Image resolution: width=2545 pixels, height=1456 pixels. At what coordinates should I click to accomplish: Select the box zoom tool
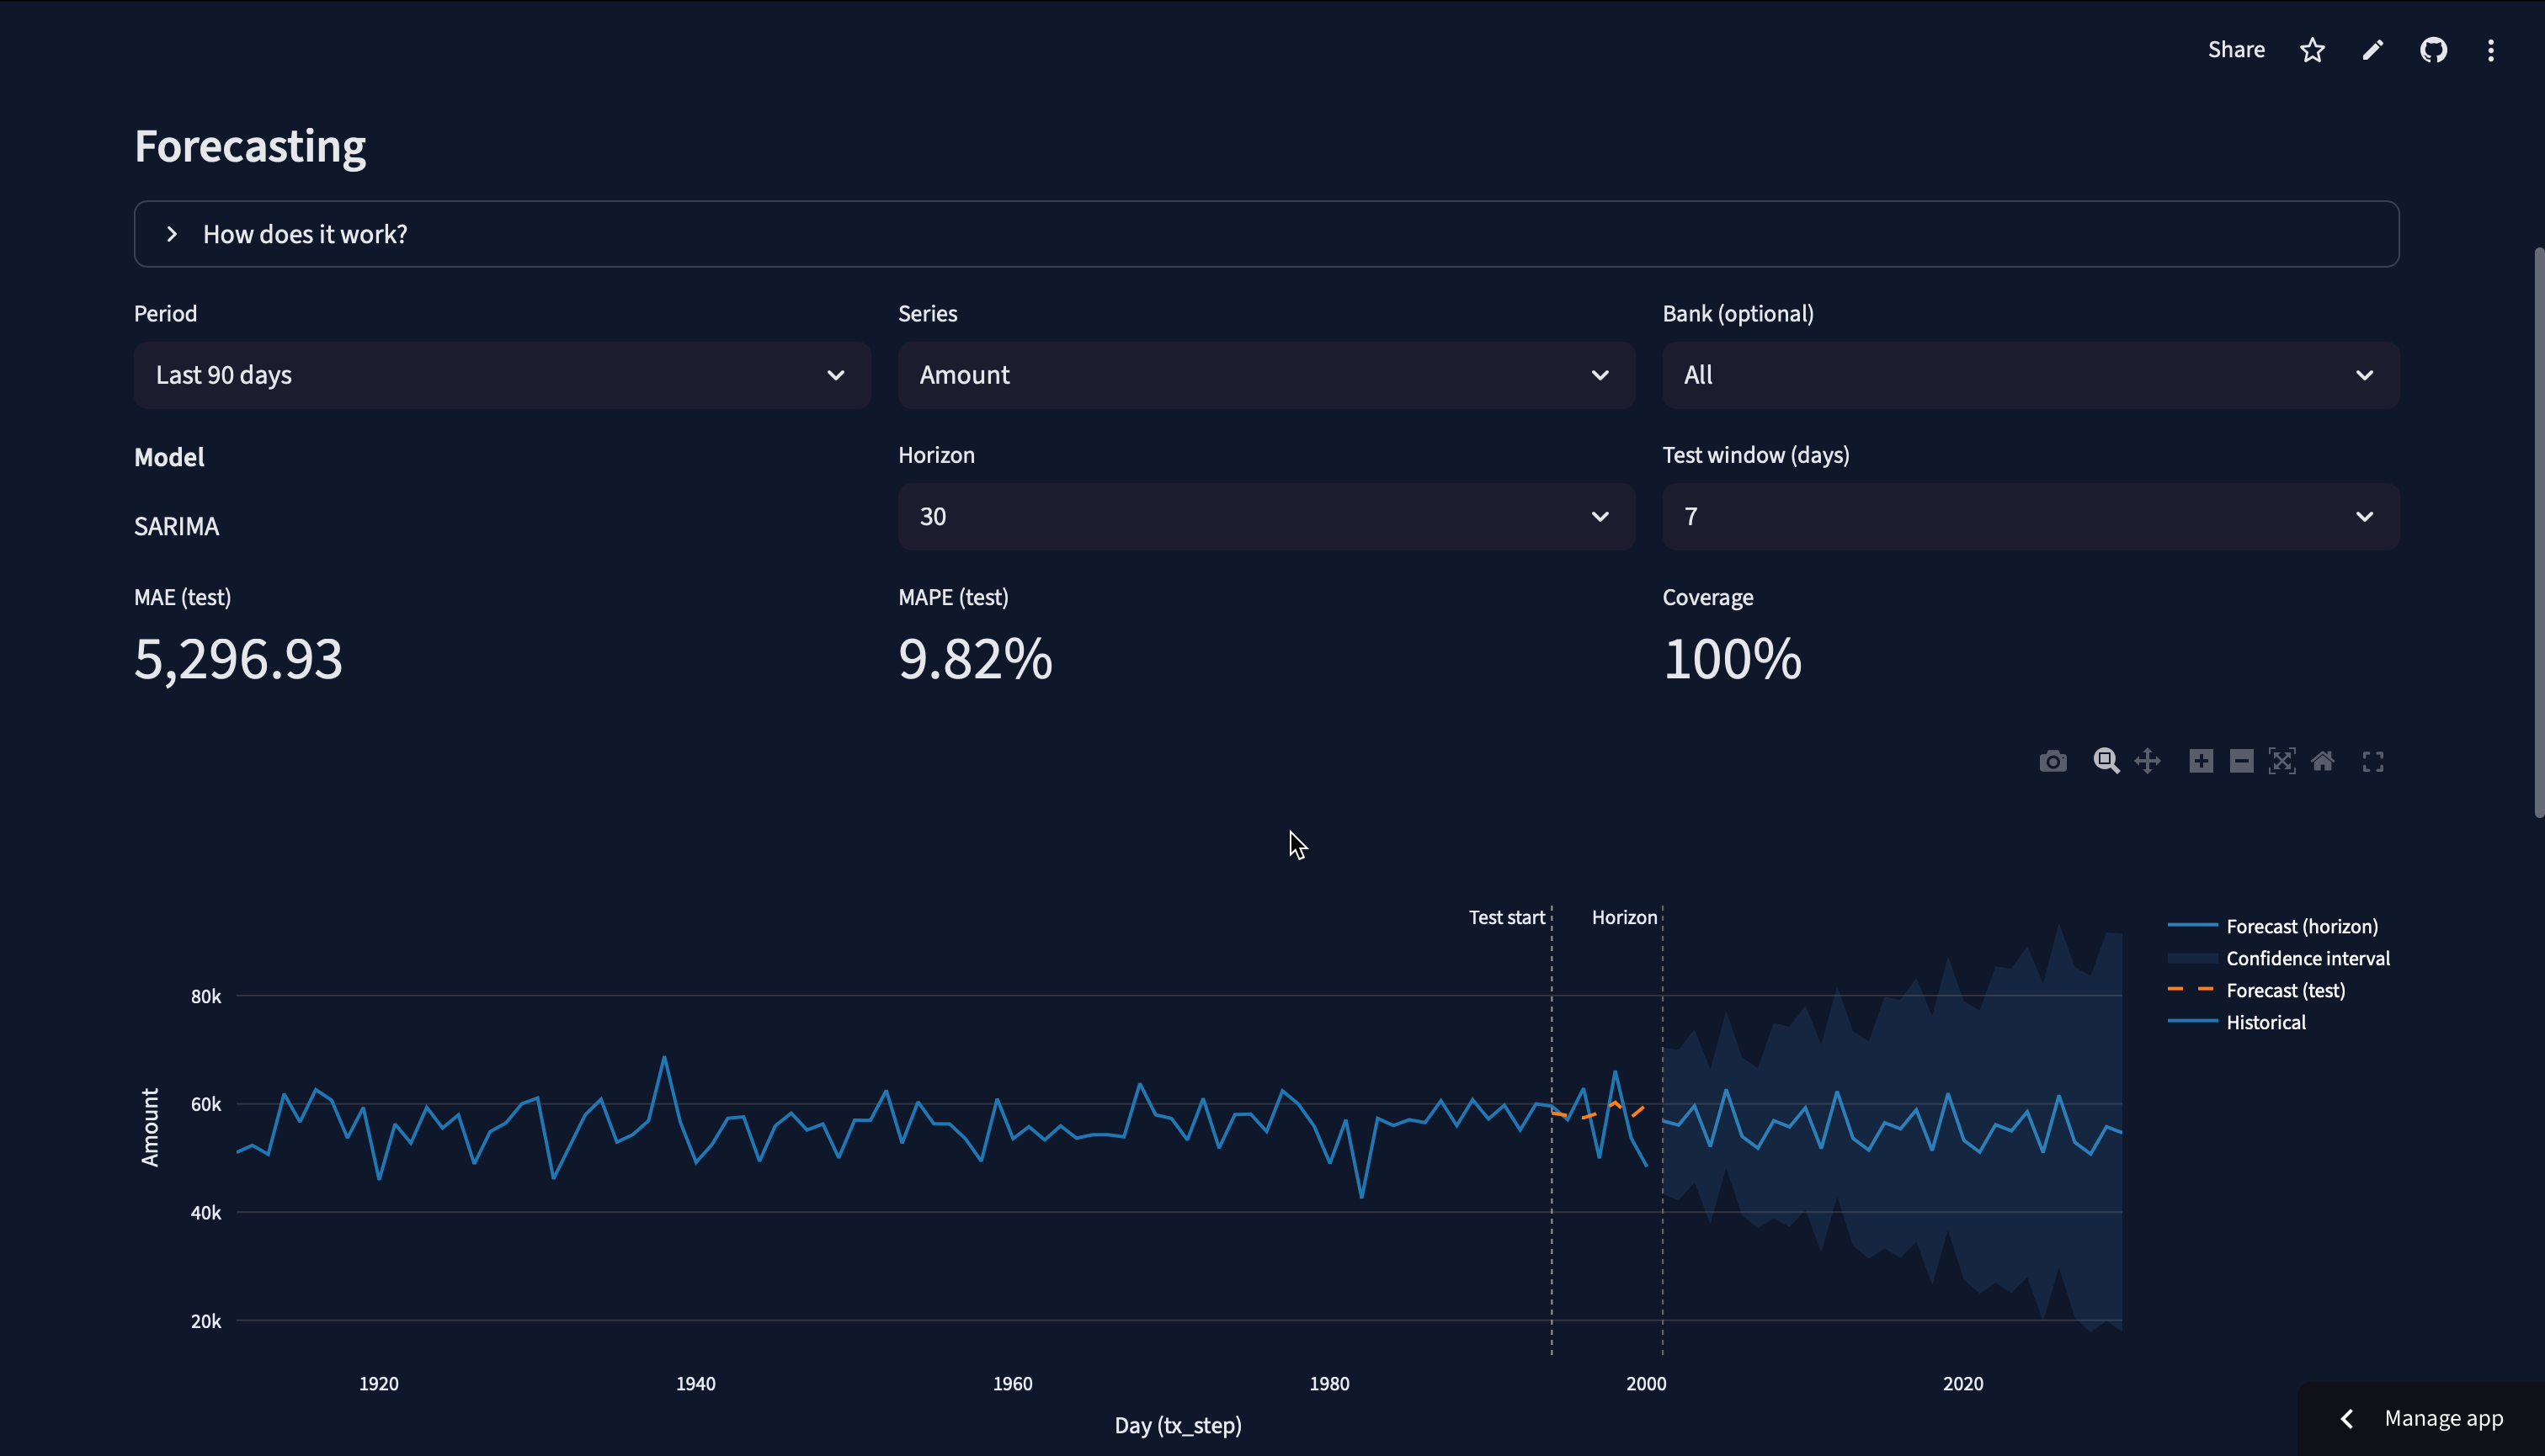[x=2106, y=762]
